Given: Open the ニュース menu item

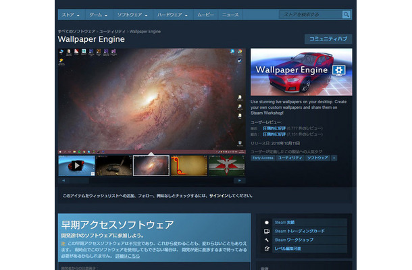Looking at the screenshot, I should click(230, 15).
